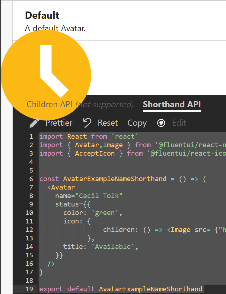Click line 2 importing Avatar,Image
The image size is (226, 294).
(132, 145)
